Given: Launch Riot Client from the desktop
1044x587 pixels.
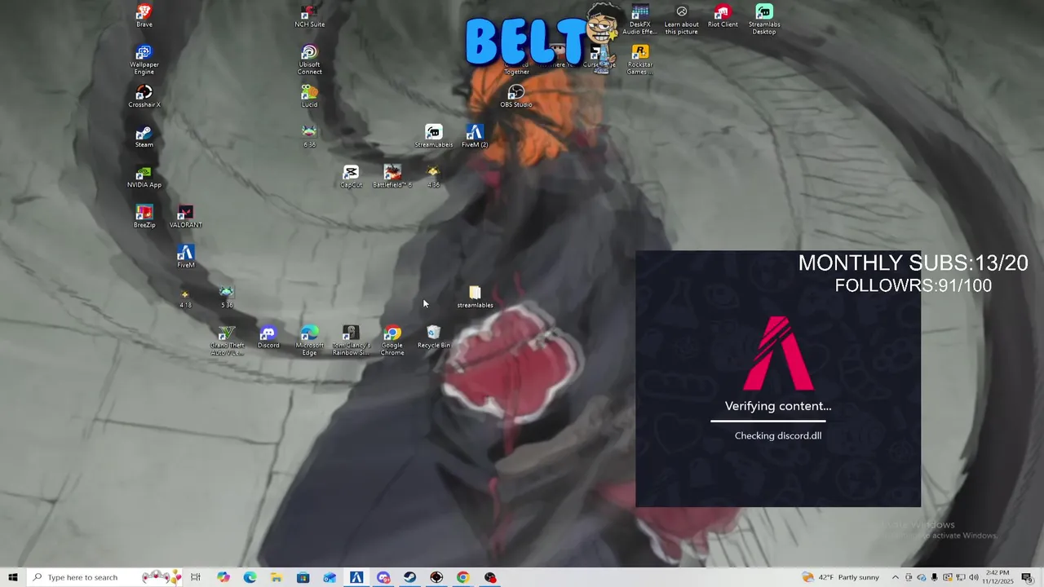Looking at the screenshot, I should [x=722, y=15].
